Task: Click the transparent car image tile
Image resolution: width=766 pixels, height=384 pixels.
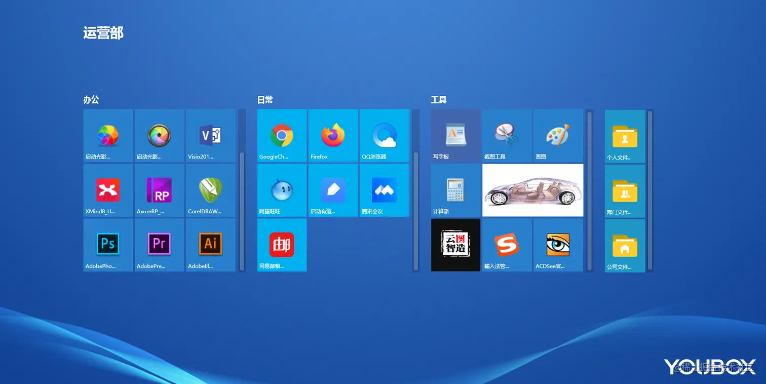Action: pyautogui.click(x=533, y=190)
